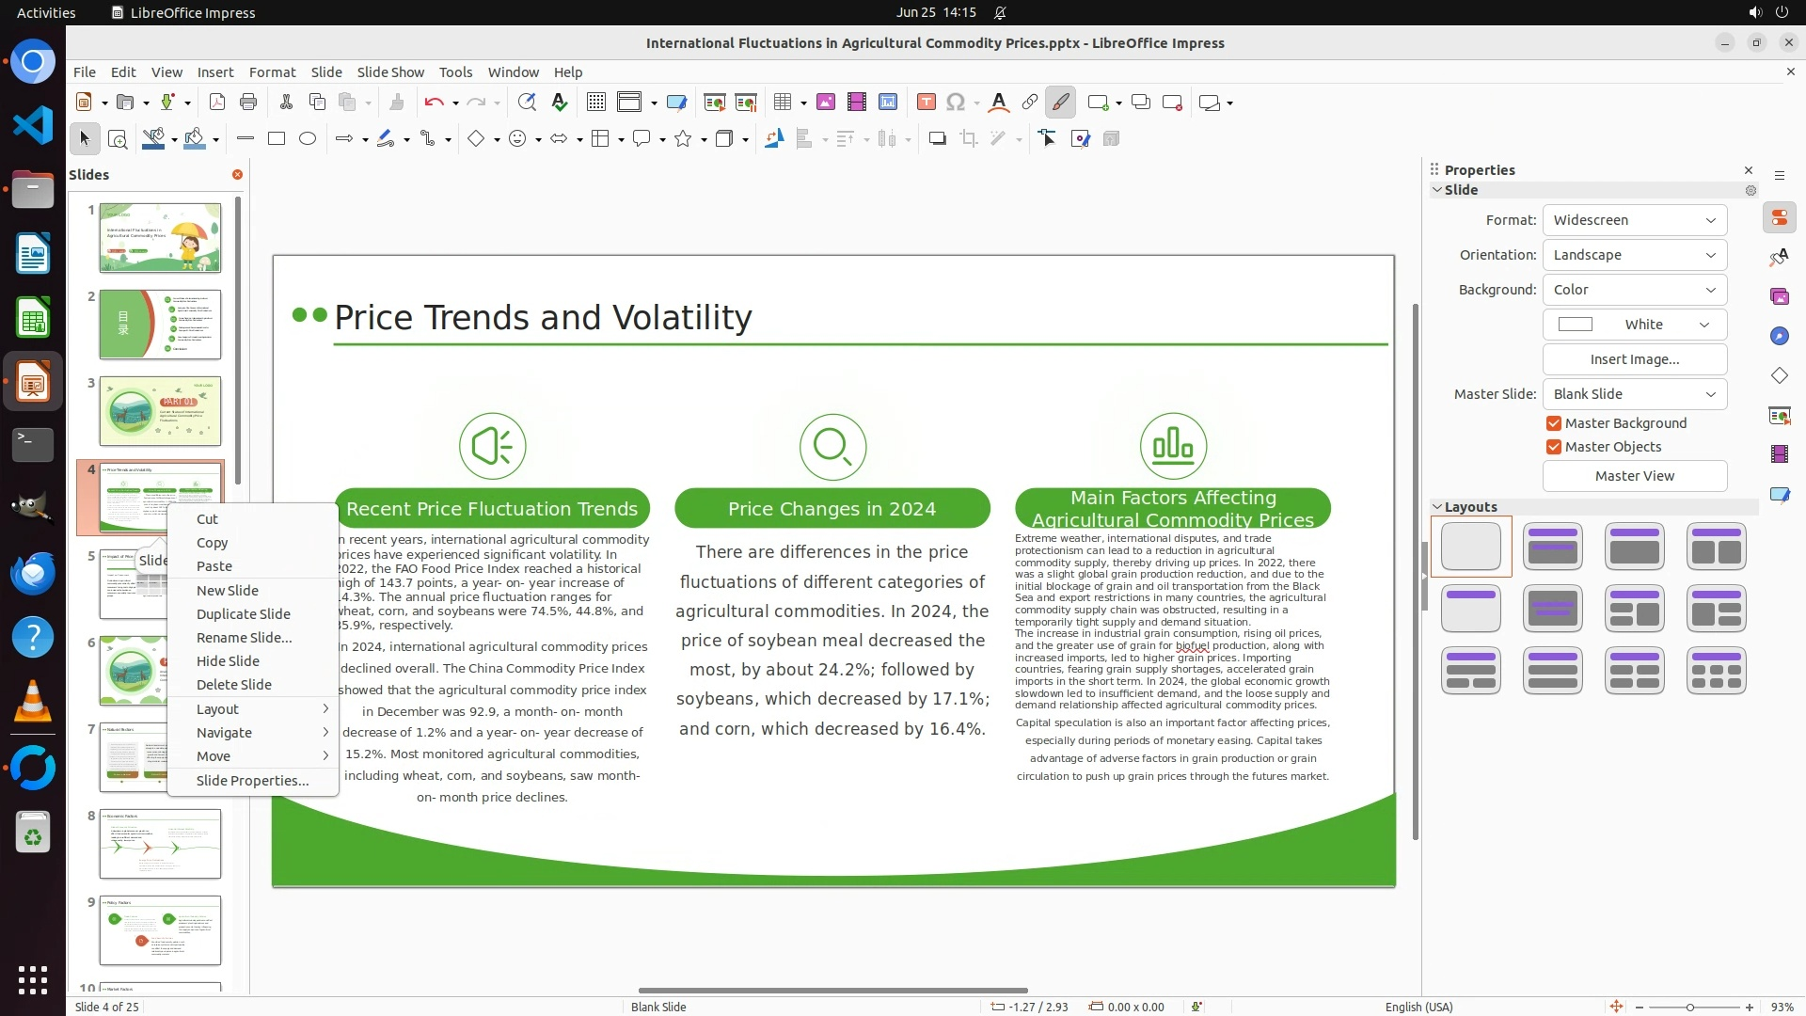The width and height of the screenshot is (1806, 1016).
Task: Click the Display Grid toolbar icon
Action: click(595, 103)
